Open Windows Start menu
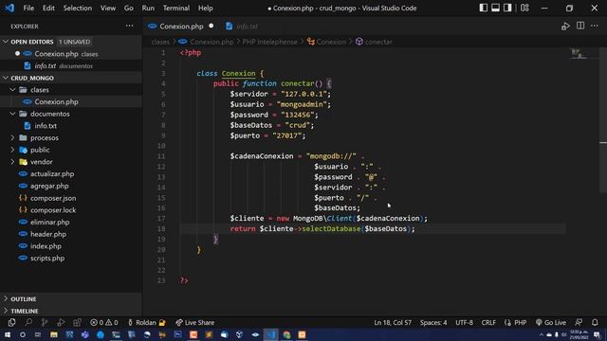The image size is (607, 341). (x=8, y=334)
